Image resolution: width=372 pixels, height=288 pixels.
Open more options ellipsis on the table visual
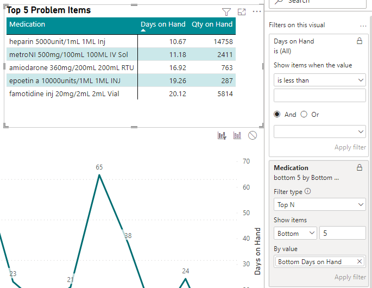tap(257, 11)
